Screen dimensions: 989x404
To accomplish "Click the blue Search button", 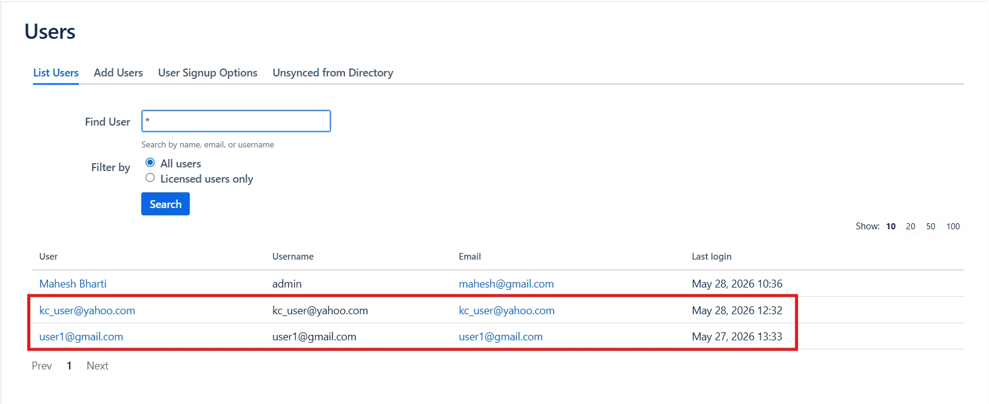I will 166,204.
